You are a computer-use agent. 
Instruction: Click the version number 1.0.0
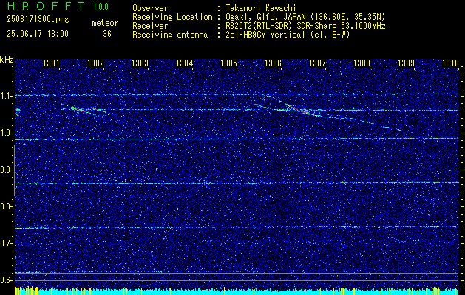(101, 7)
